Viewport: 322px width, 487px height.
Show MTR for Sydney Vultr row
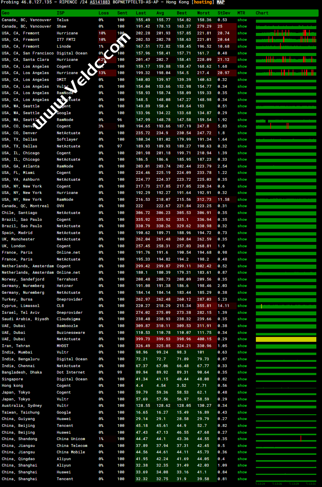point(242,406)
